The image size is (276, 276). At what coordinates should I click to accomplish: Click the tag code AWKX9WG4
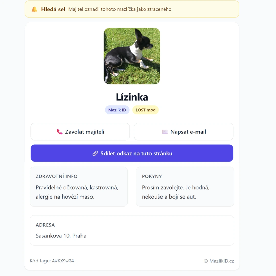tap(63, 261)
